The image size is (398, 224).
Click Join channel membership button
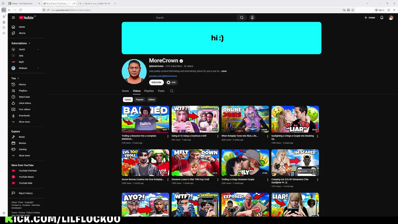click(x=171, y=82)
